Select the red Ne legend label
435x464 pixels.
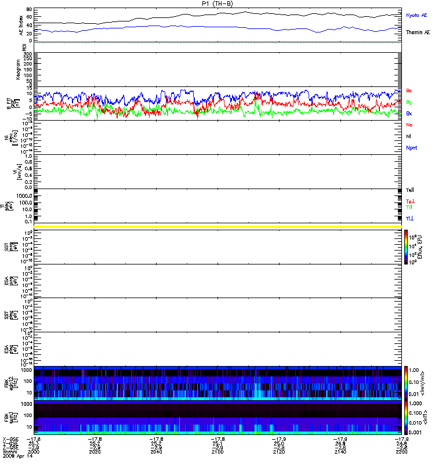coord(409,125)
